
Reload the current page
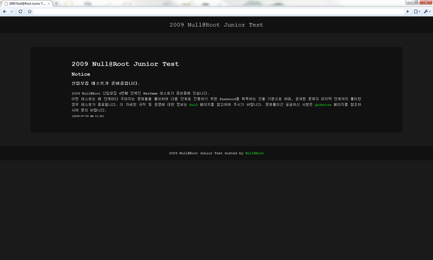(21, 12)
